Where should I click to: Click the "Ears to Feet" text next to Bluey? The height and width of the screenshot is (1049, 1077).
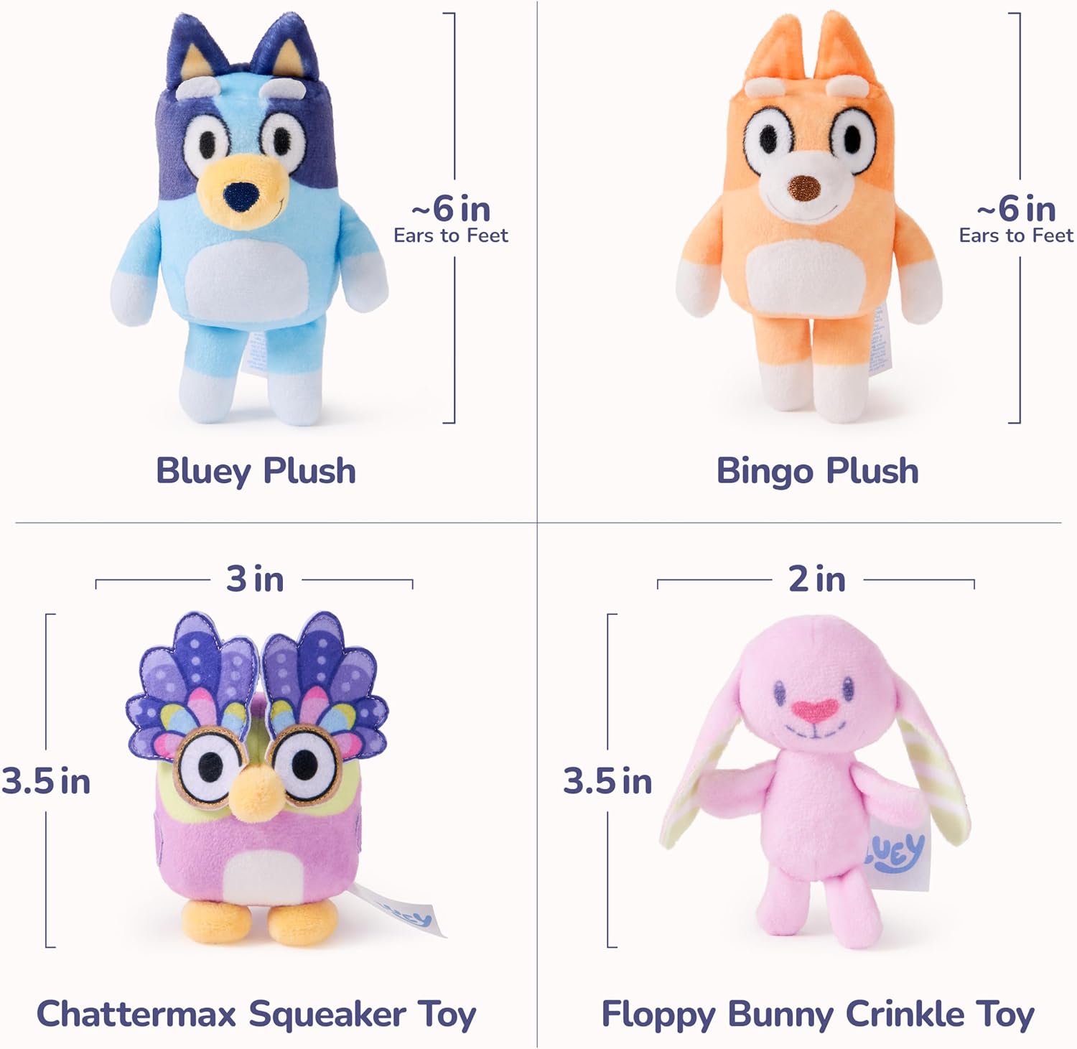pyautogui.click(x=451, y=236)
